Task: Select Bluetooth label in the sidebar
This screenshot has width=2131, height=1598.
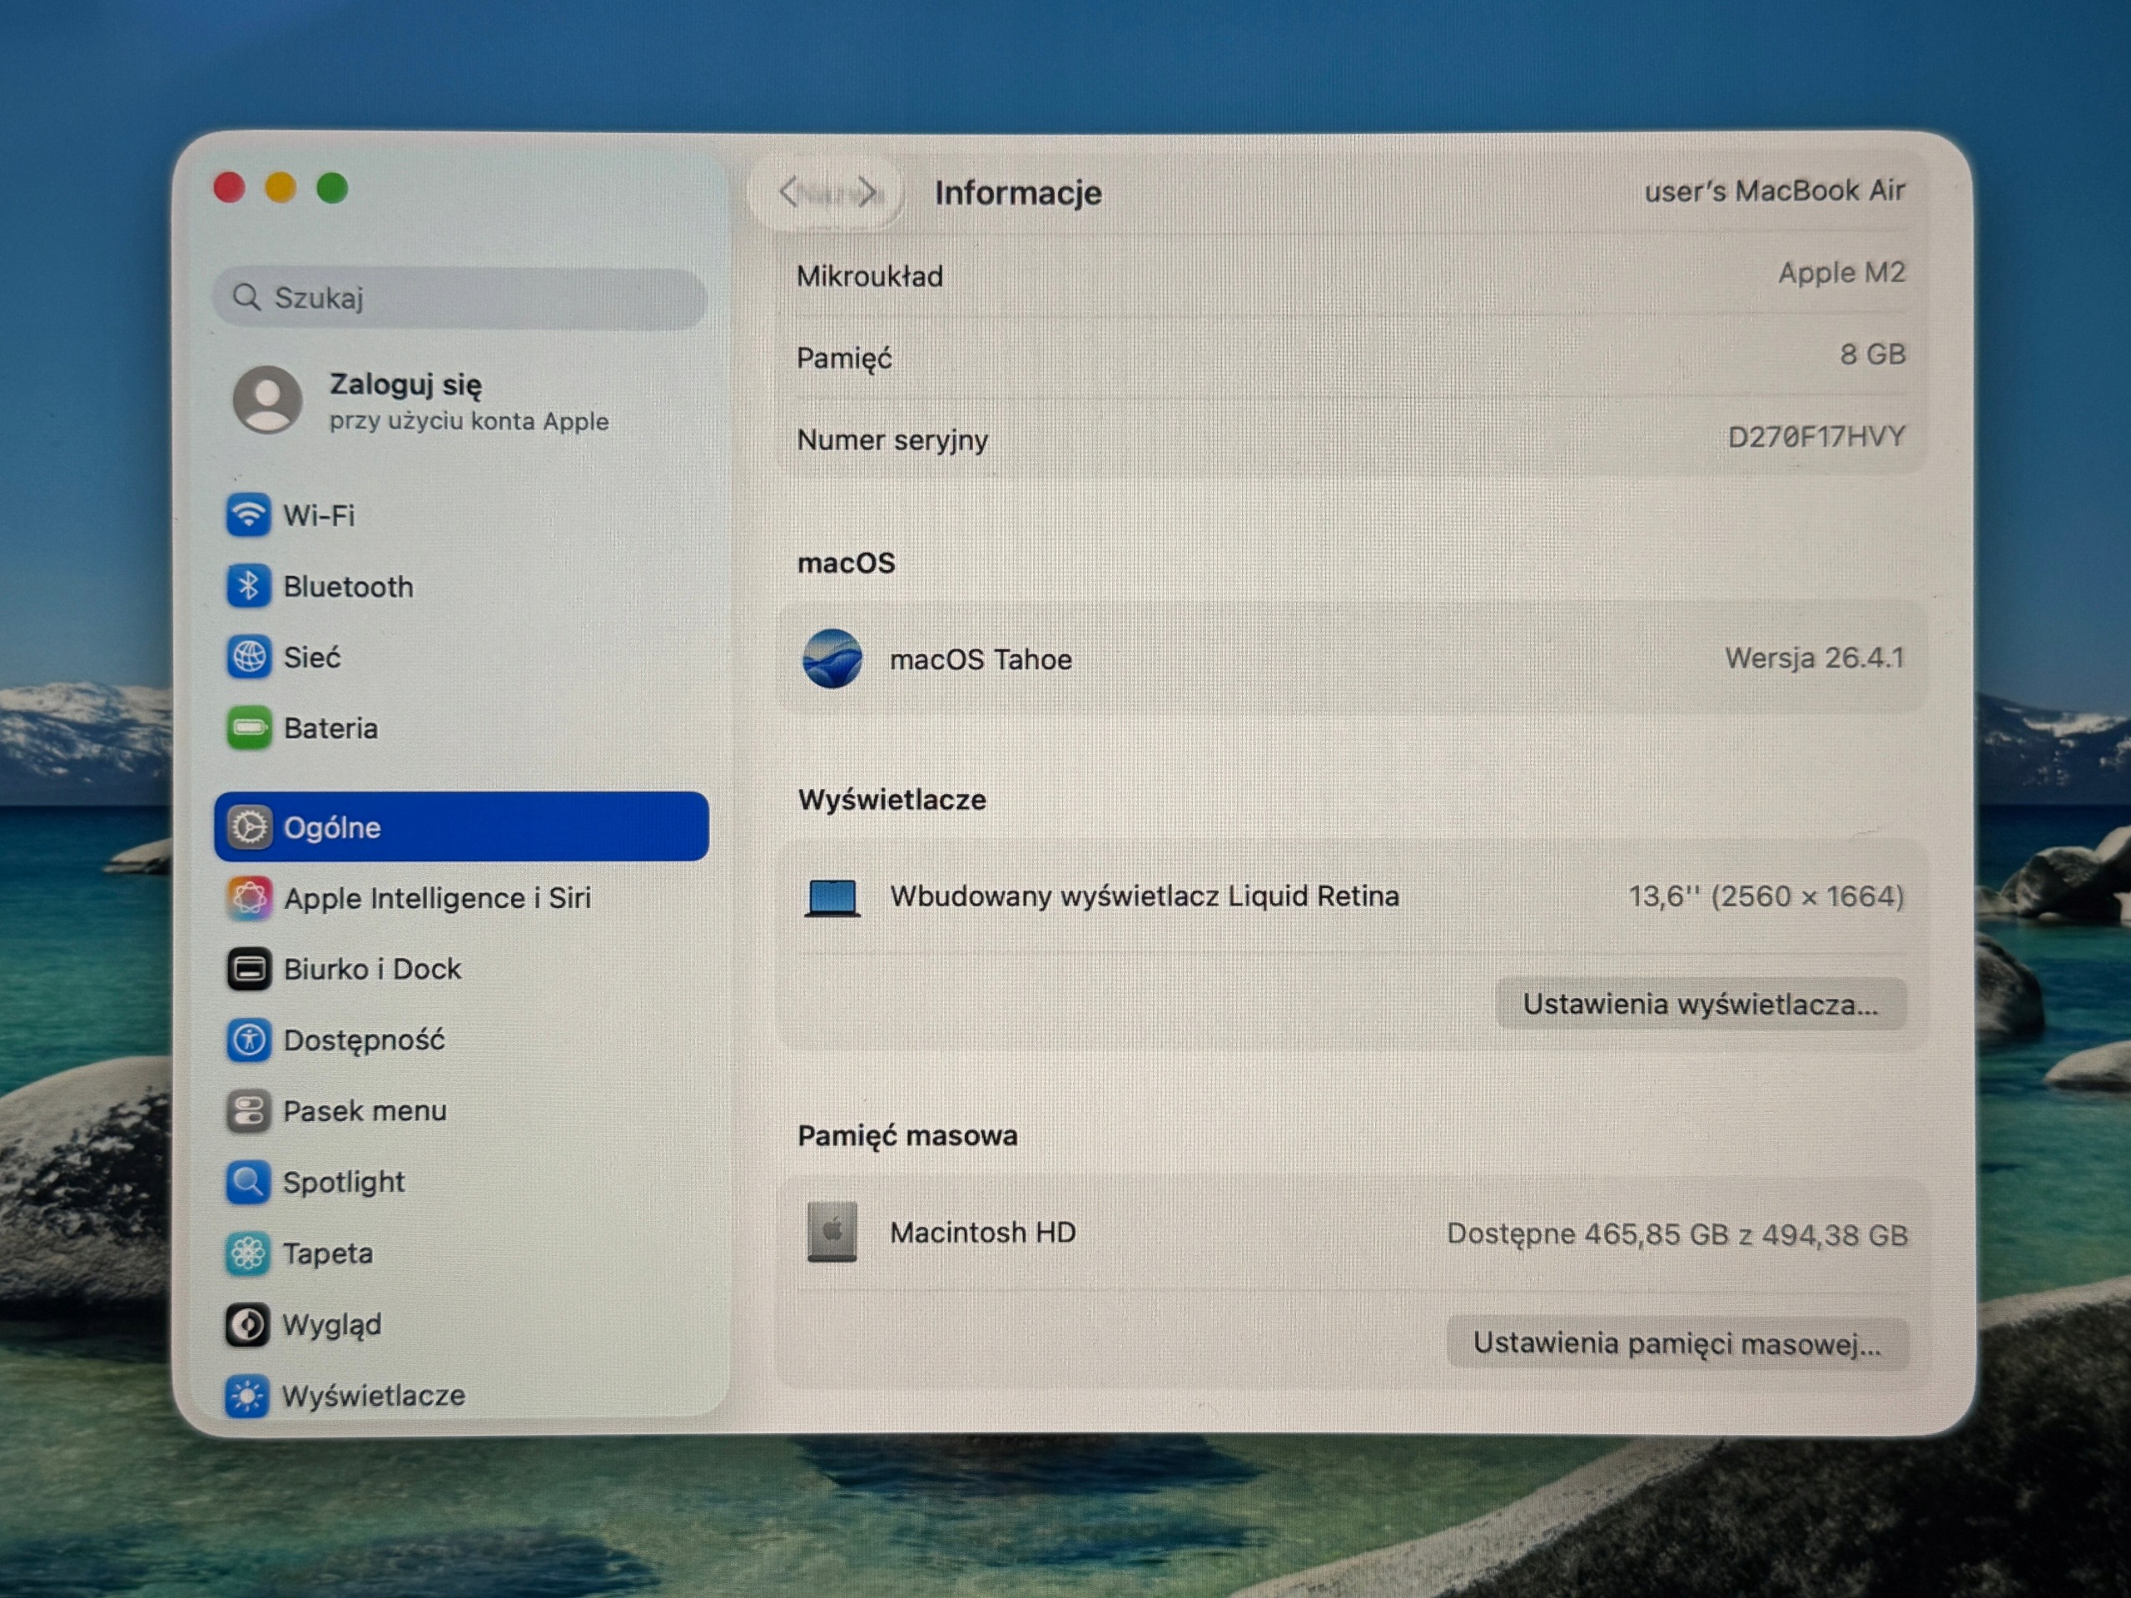Action: [x=349, y=587]
